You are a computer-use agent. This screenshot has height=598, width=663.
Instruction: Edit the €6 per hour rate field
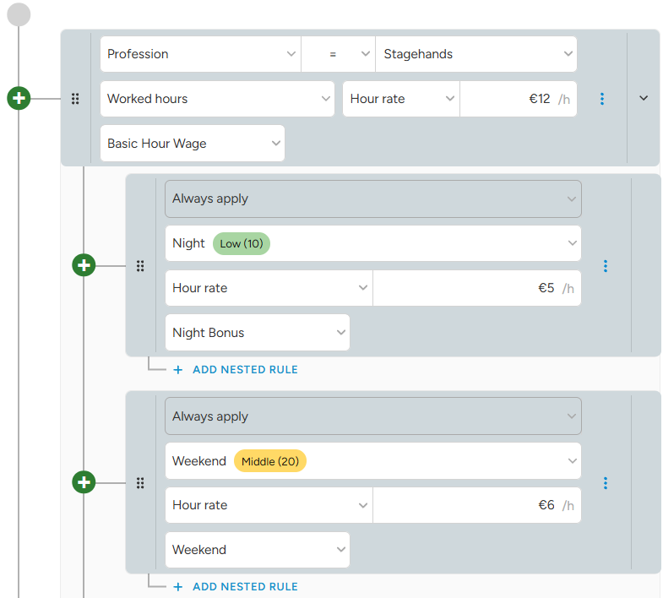(x=477, y=505)
